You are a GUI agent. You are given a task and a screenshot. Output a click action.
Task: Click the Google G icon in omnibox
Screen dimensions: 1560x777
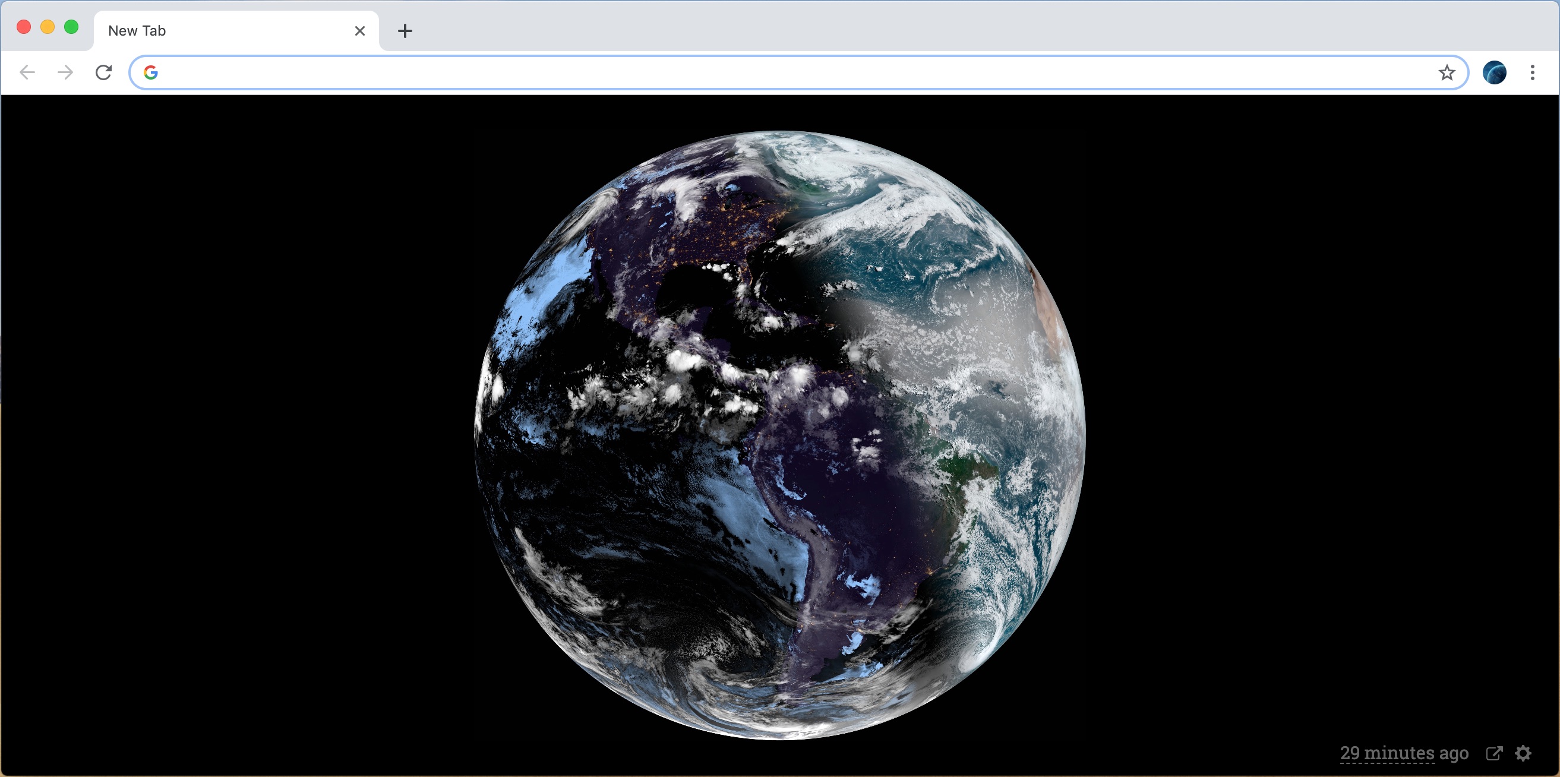tap(151, 72)
